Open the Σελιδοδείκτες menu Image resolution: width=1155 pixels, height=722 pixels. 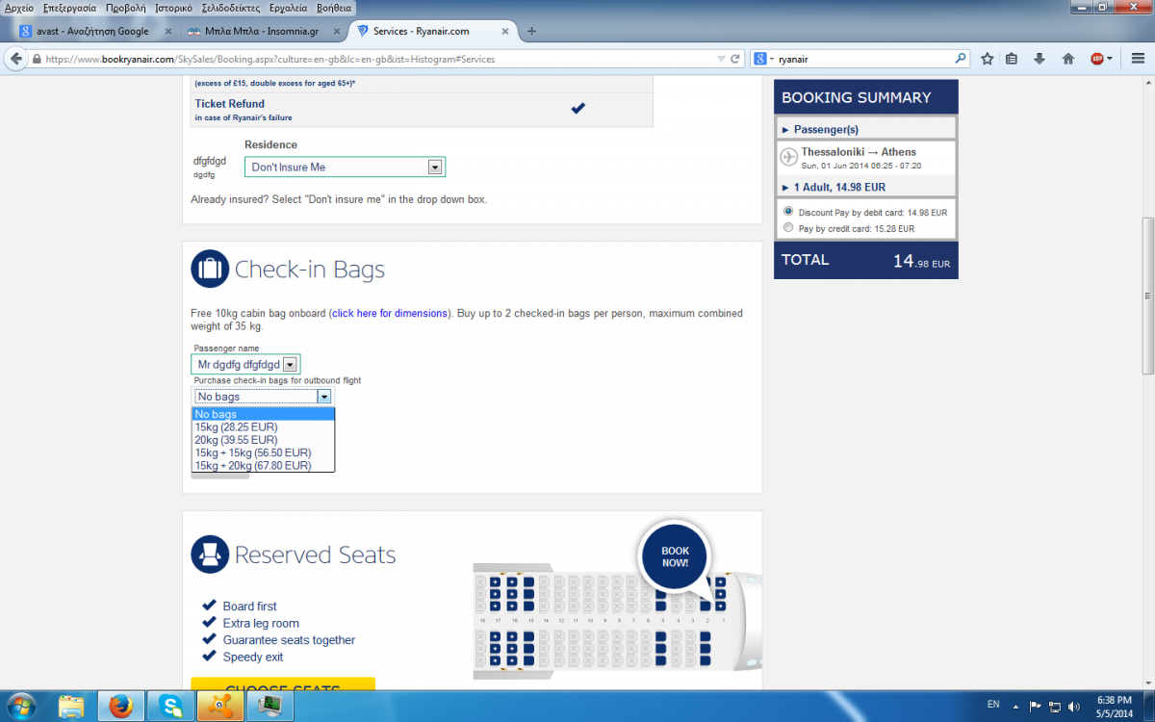point(232,7)
